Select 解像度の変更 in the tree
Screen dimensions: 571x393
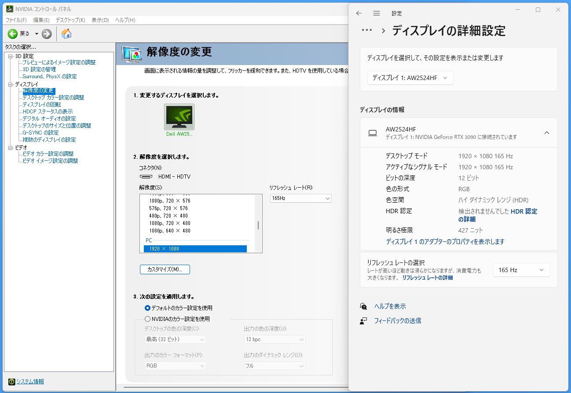click(x=39, y=91)
